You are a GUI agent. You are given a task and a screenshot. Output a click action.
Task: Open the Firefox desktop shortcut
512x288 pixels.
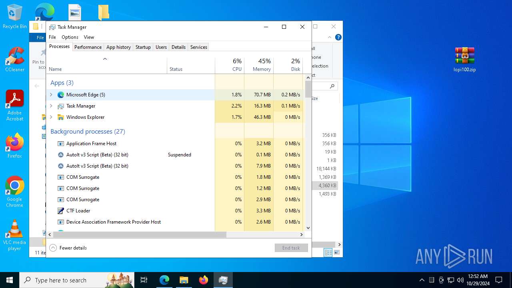pos(14,146)
